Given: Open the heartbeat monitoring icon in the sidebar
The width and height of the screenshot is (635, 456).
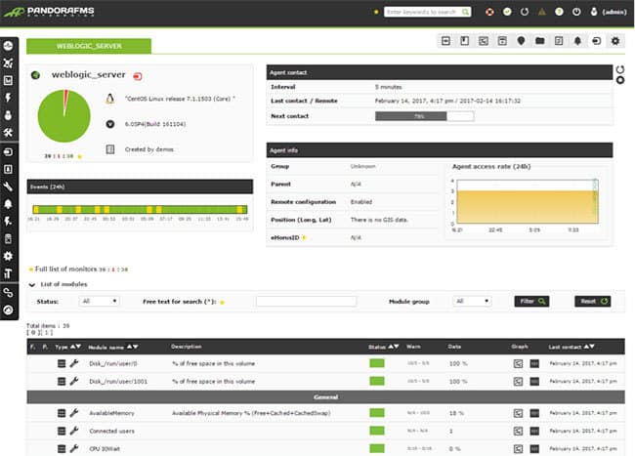Looking at the screenshot, I should click(8, 46).
